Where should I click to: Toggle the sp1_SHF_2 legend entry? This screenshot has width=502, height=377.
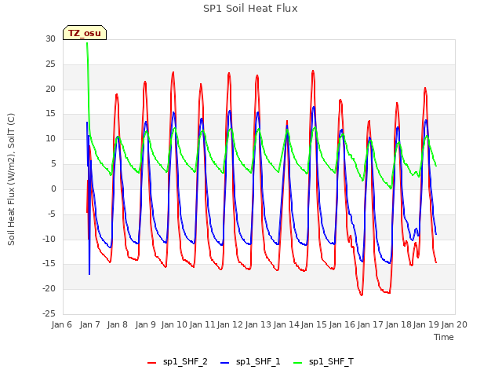pos(177,362)
